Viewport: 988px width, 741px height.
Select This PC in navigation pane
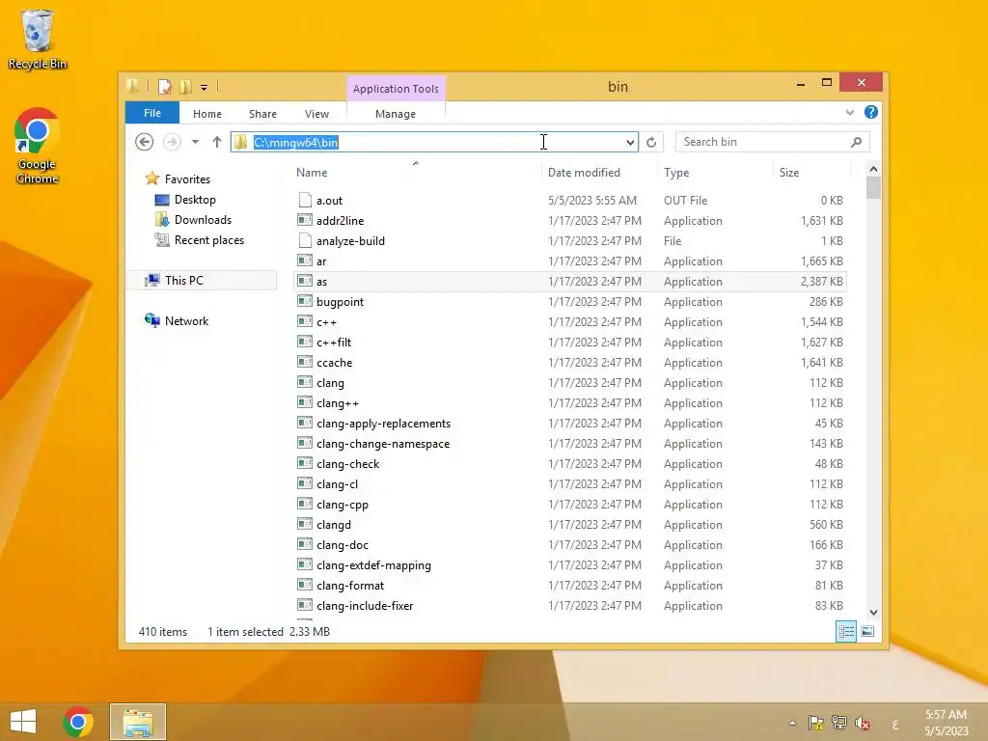(x=202, y=281)
